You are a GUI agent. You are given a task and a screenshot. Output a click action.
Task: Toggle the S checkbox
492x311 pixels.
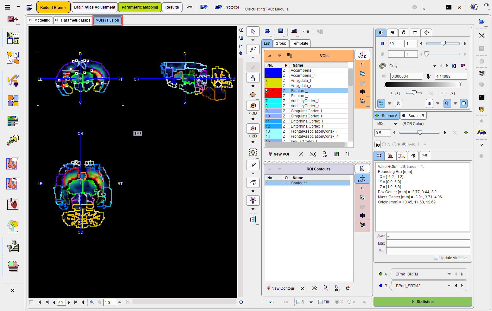(x=298, y=302)
